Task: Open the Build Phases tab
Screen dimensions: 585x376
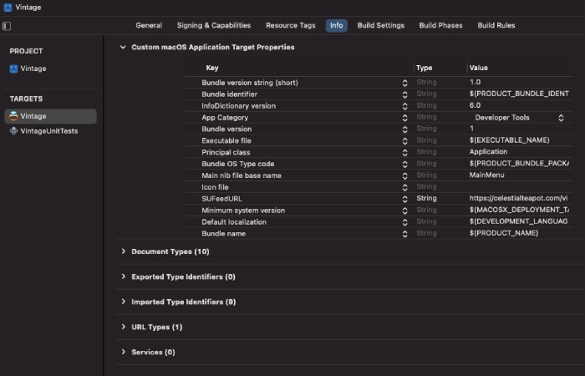Action: pyautogui.click(x=440, y=25)
